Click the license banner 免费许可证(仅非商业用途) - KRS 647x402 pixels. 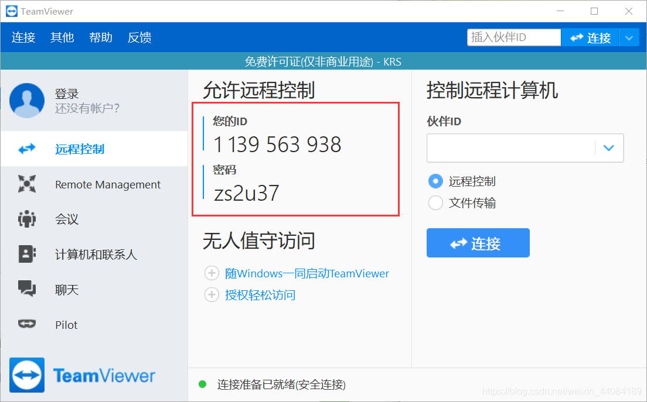coord(323,62)
